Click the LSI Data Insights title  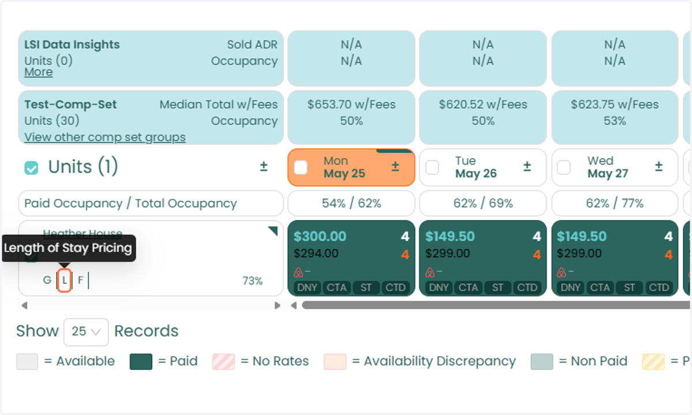point(72,45)
